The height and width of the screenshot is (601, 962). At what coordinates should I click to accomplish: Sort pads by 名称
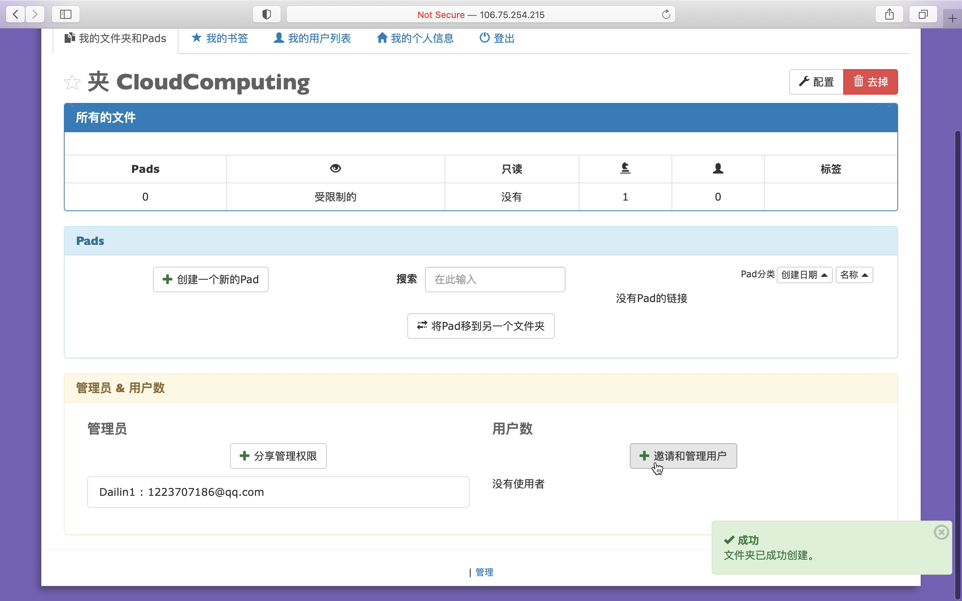pos(854,275)
